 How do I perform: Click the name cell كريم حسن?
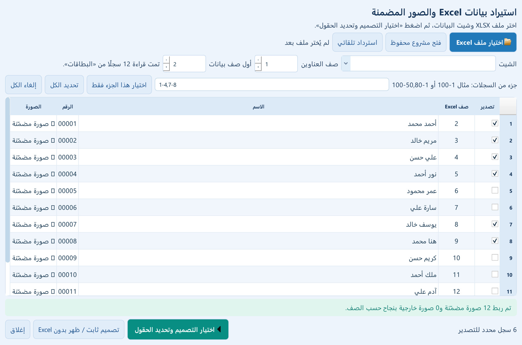click(258, 258)
